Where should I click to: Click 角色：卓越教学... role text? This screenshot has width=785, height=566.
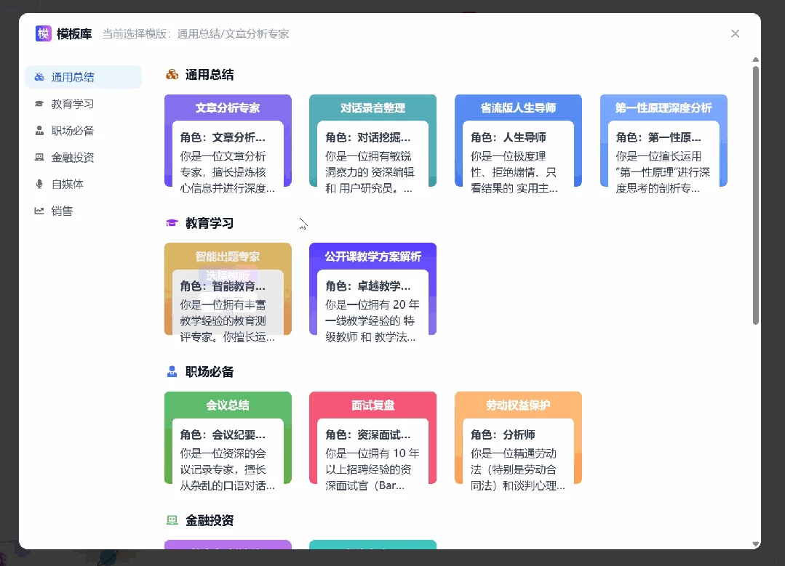tap(368, 286)
